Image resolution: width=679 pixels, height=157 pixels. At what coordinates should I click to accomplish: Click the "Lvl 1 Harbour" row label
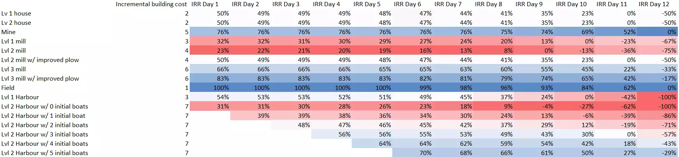pyautogui.click(x=20, y=97)
